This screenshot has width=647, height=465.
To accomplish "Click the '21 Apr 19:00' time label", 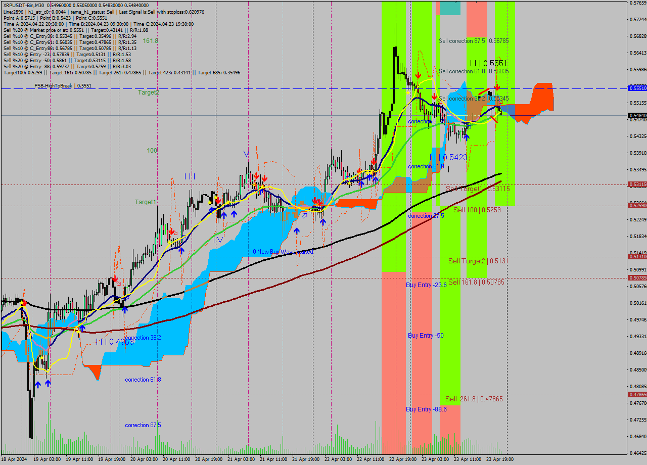I will 305,460.
